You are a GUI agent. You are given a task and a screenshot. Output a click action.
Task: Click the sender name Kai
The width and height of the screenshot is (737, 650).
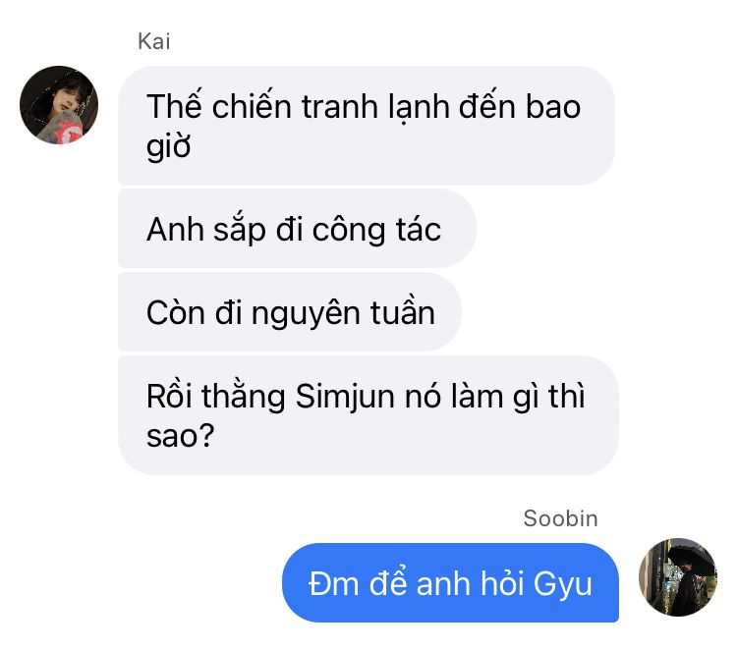pos(153,41)
